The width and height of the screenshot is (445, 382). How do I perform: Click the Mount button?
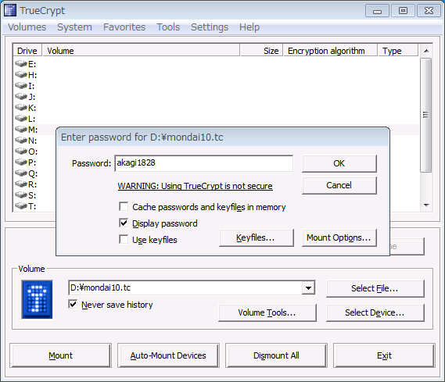tap(60, 355)
